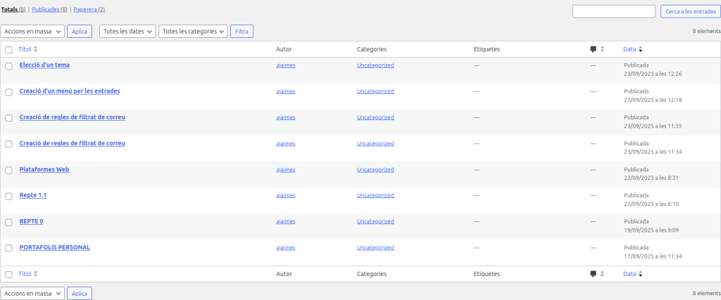Click the search entries text field

click(613, 11)
